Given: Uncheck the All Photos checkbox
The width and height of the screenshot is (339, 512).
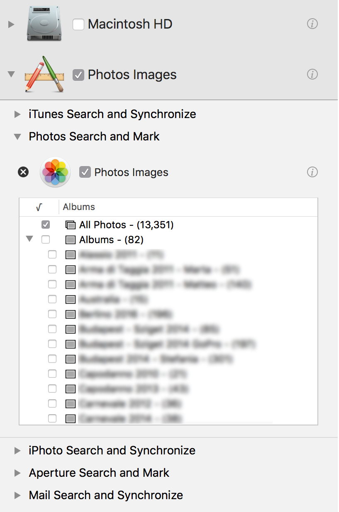Looking at the screenshot, I should (x=46, y=225).
